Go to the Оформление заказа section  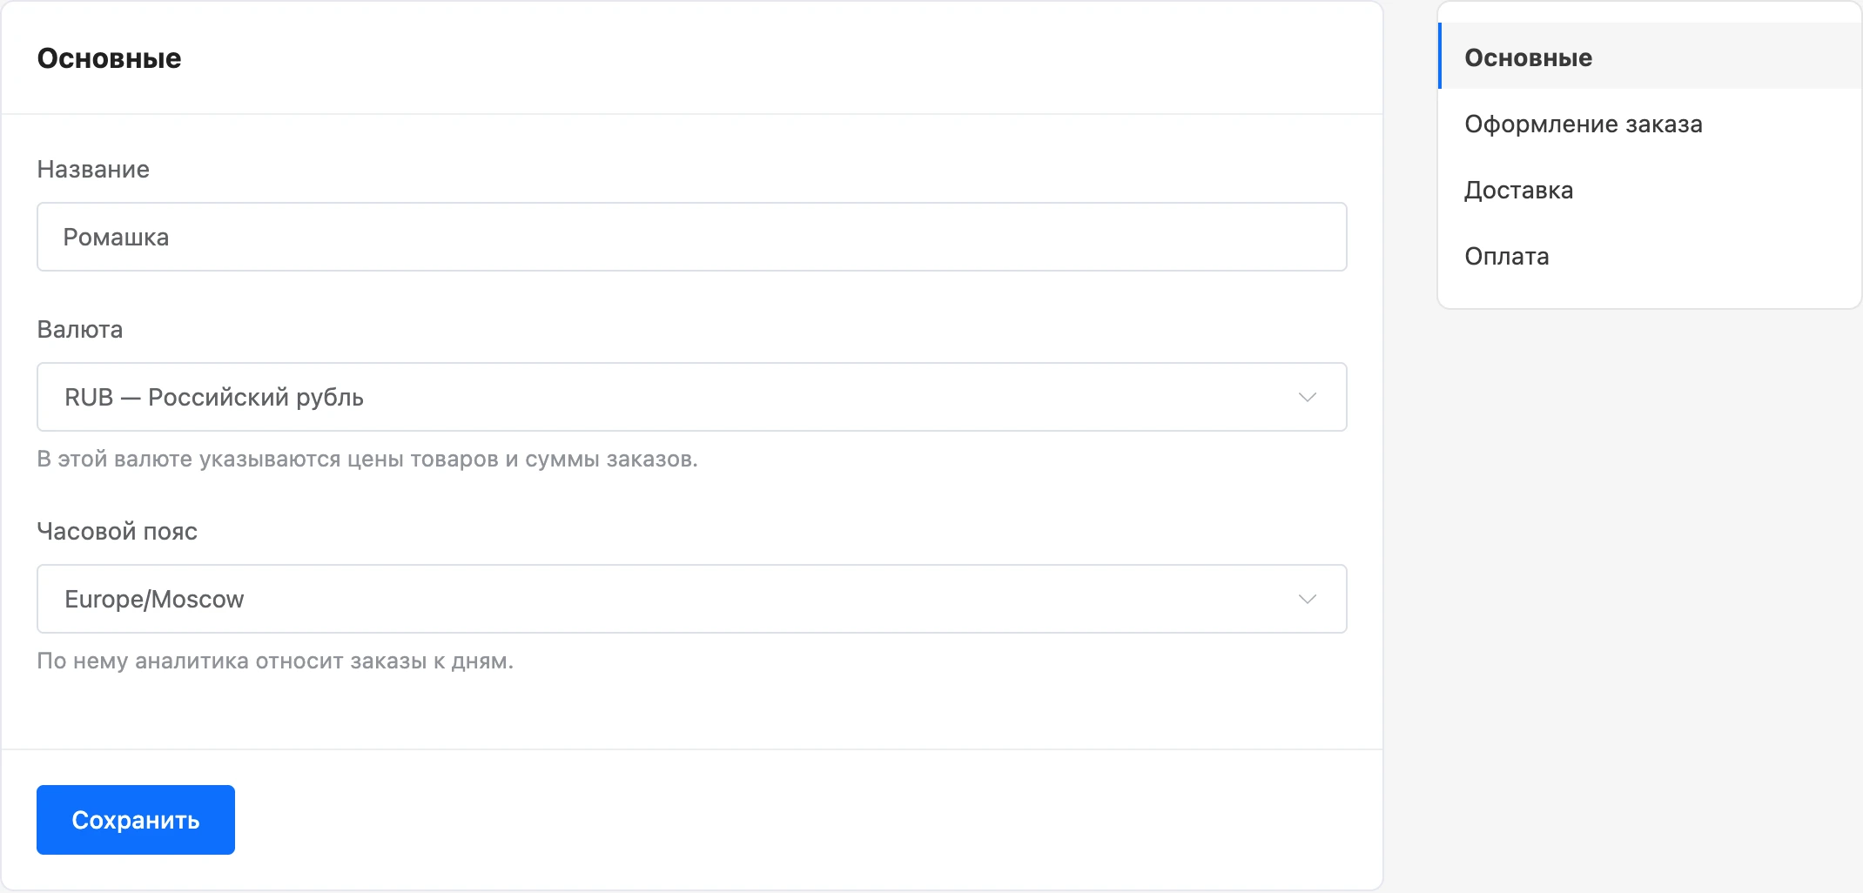click(1650, 124)
